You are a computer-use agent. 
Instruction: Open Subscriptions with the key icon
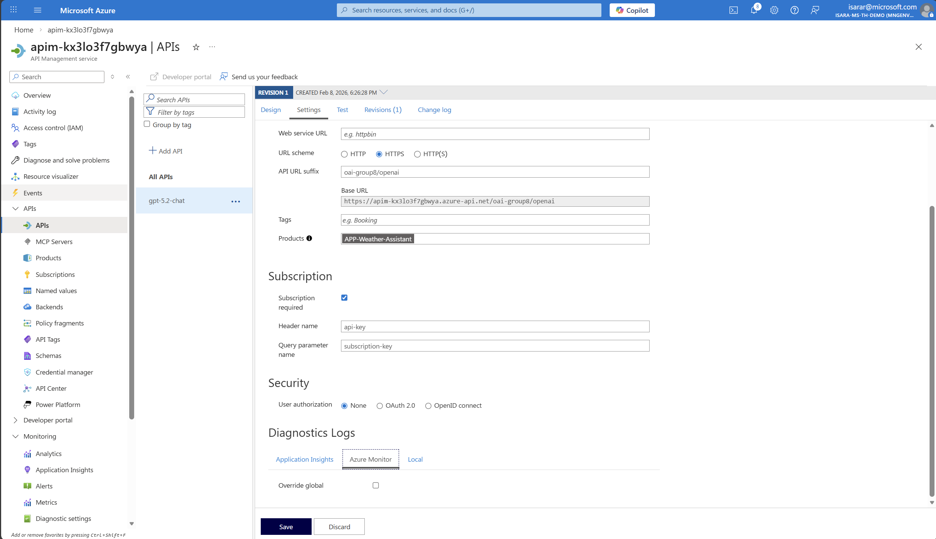[x=55, y=275]
